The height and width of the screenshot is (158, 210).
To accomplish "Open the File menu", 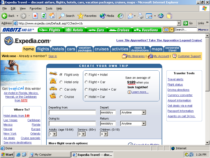I will (4, 8).
